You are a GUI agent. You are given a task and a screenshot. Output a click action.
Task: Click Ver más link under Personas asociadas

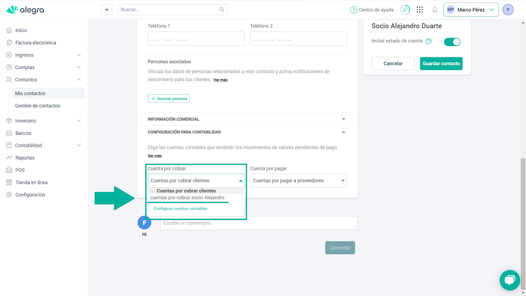click(x=220, y=80)
